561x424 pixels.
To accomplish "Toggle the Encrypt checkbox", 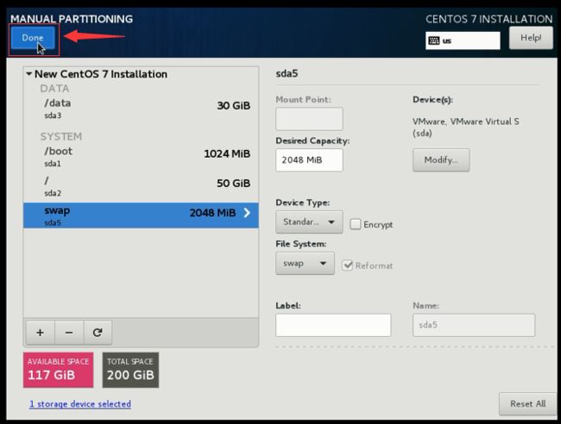I will [x=356, y=224].
